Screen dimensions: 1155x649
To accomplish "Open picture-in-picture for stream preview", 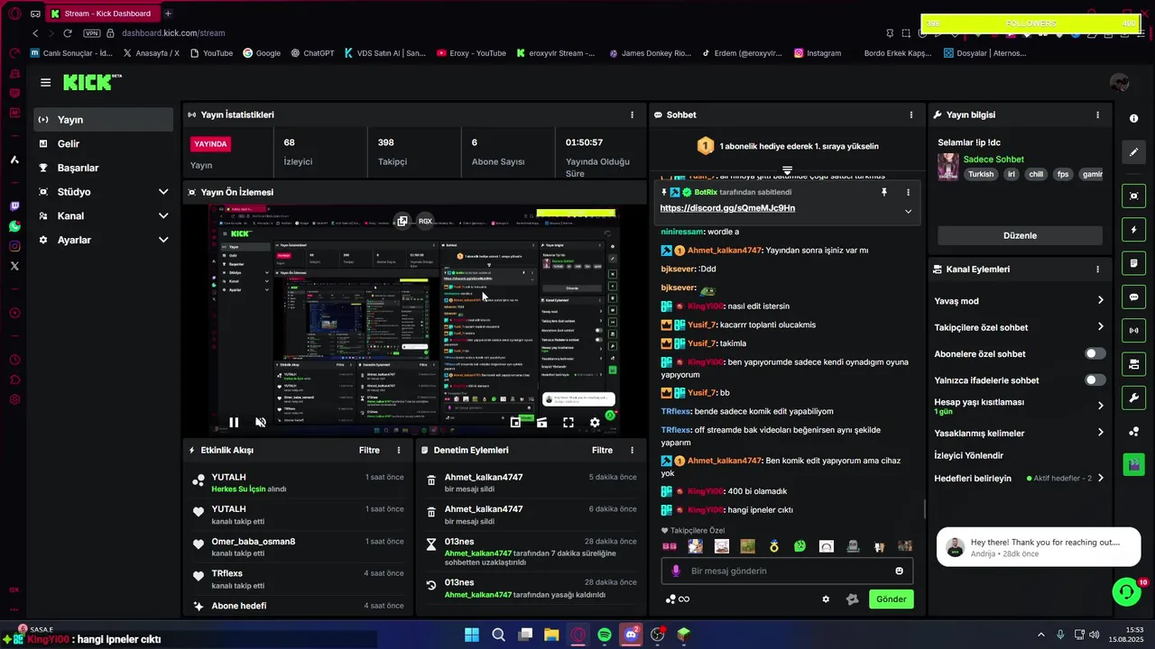I will pos(515,422).
